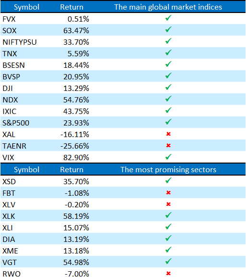The height and width of the screenshot is (278, 246).
Task: Click the red cross icon beside FBT
Action: point(168,192)
